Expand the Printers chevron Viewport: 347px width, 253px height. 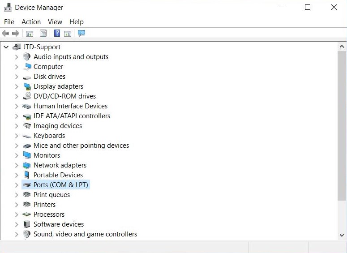(17, 205)
